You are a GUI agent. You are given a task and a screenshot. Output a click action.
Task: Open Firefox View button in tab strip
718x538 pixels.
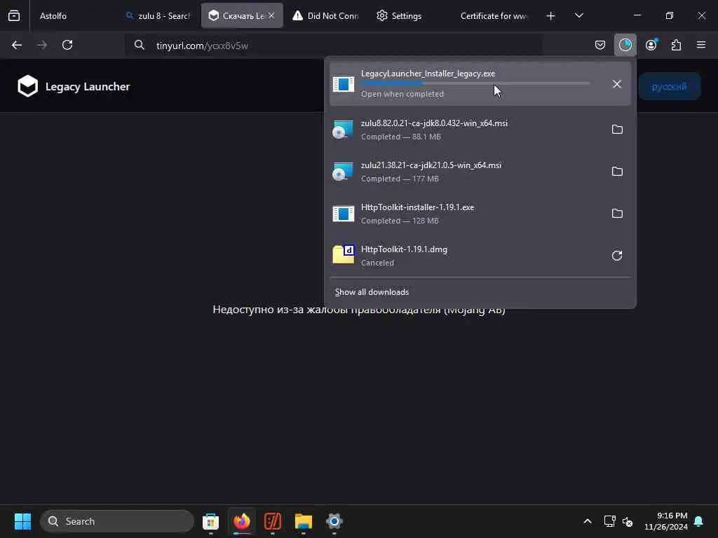click(14, 15)
